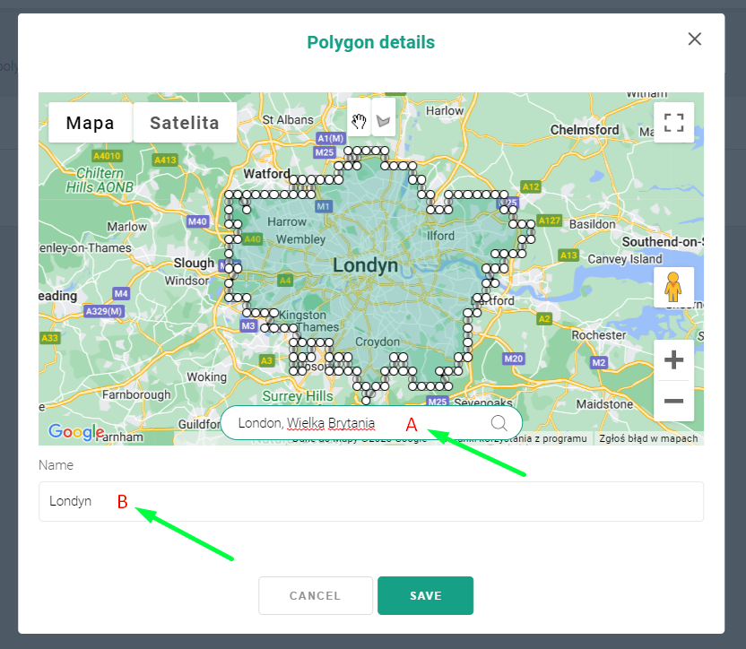
Task: Click the A4010 road shield
Action: pyautogui.click(x=107, y=156)
